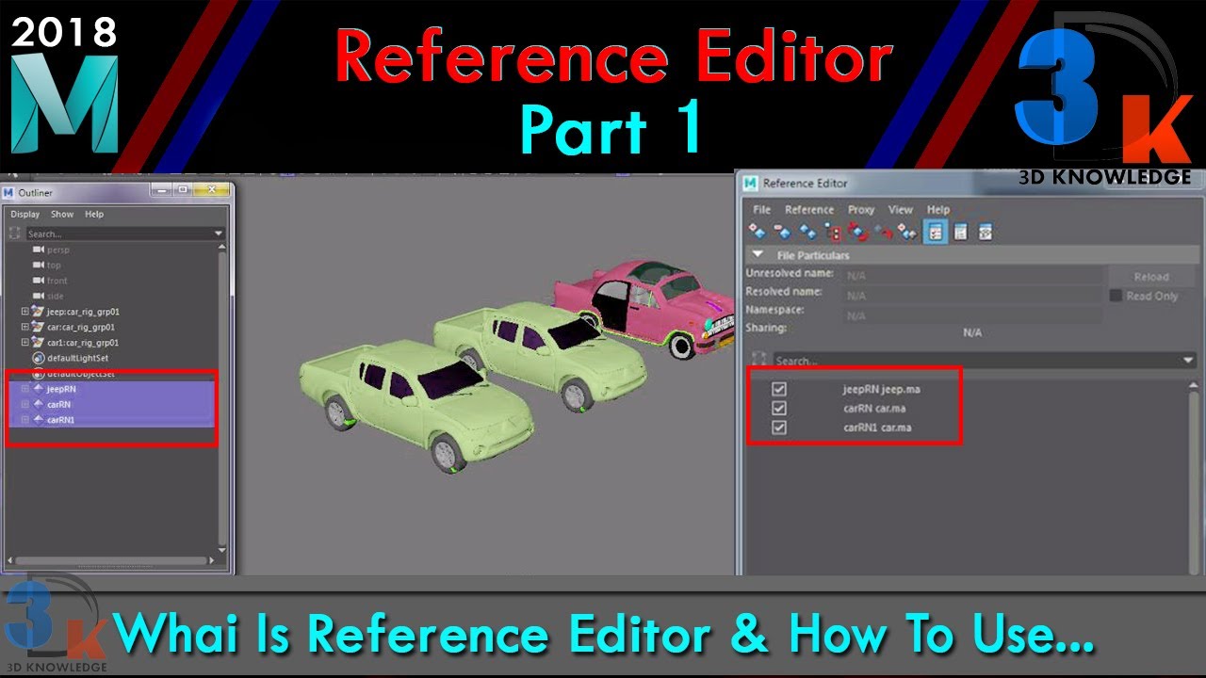Open Help menu in Outliner
The height and width of the screenshot is (678, 1206).
tap(94, 215)
